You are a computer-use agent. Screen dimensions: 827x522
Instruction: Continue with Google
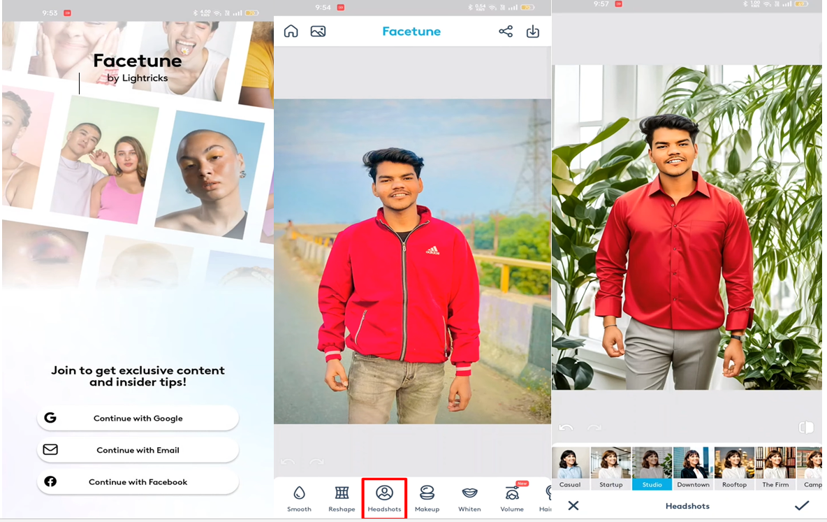pyautogui.click(x=138, y=418)
